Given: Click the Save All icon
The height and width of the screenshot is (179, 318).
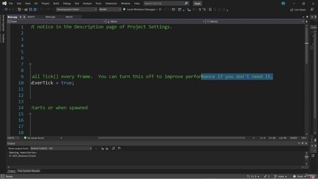Looking at the screenshot, I should (35, 9).
